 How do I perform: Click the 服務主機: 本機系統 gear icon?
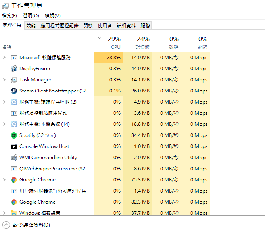14,124
